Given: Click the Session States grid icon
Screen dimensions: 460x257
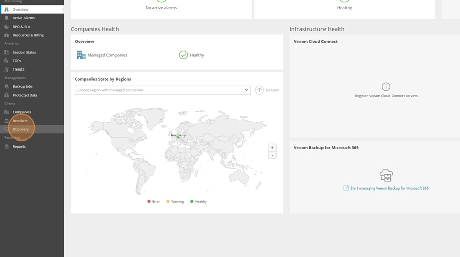Looking at the screenshot, I should 7,52.
